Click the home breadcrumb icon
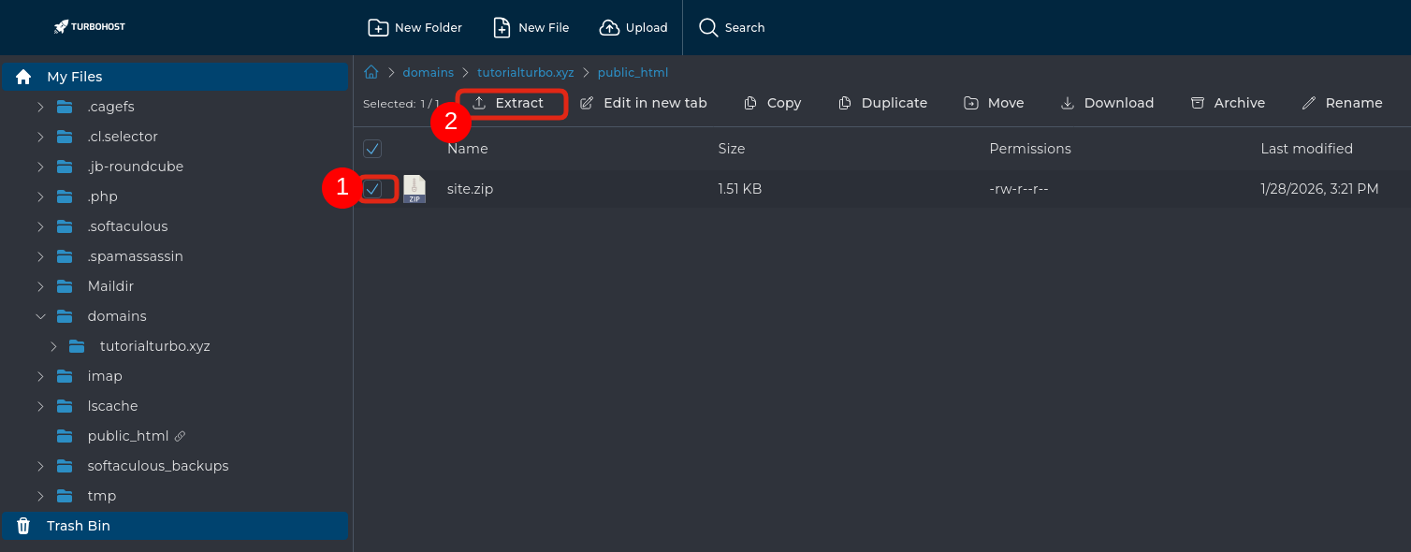 371,72
